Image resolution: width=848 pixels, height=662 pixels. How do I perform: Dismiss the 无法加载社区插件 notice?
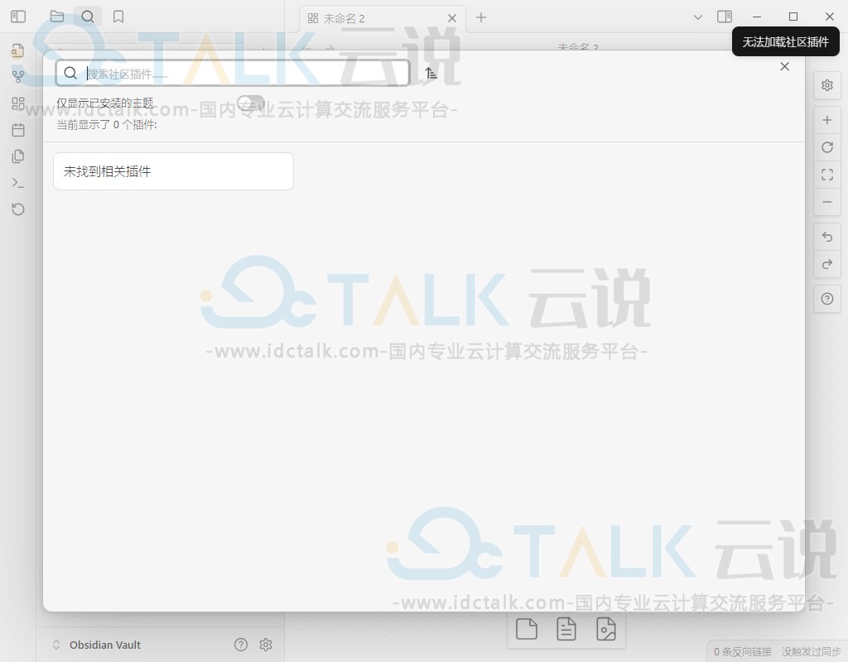[785, 42]
